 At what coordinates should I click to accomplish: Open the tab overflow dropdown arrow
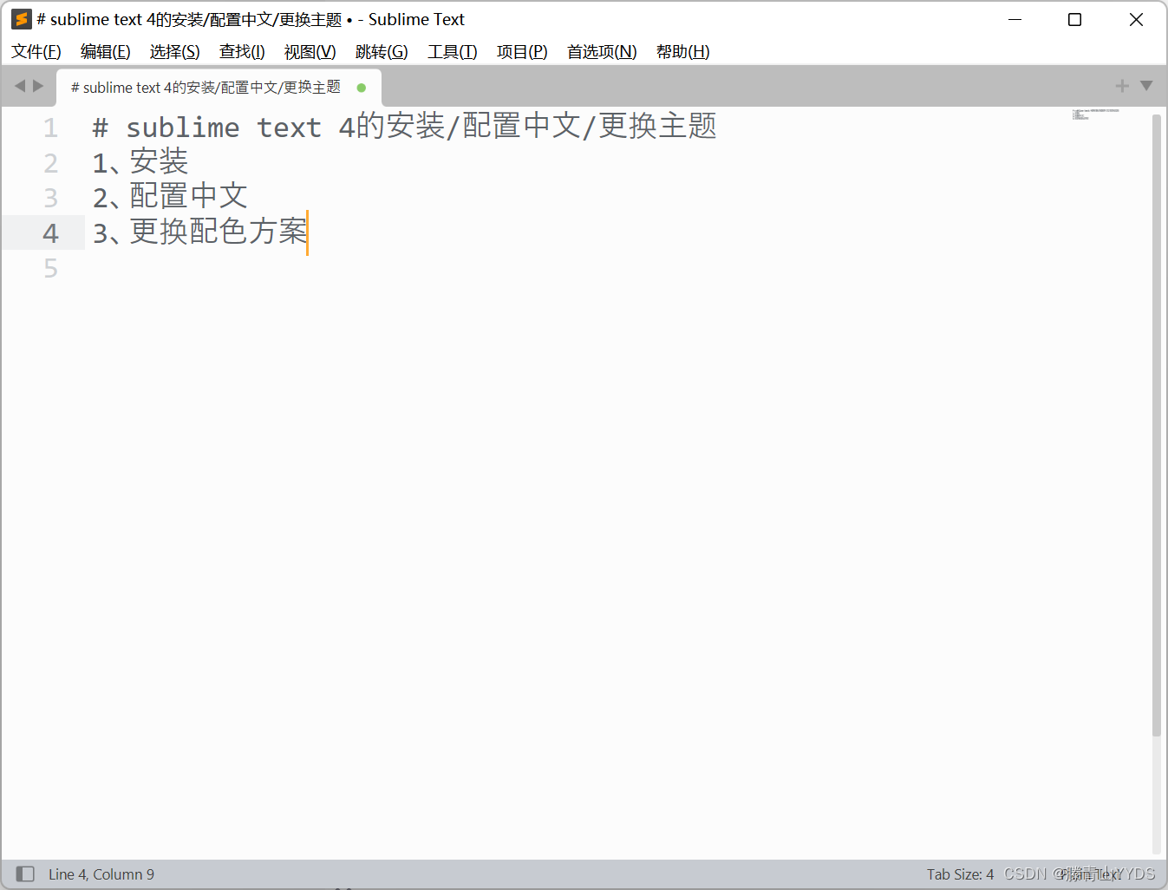point(1146,86)
